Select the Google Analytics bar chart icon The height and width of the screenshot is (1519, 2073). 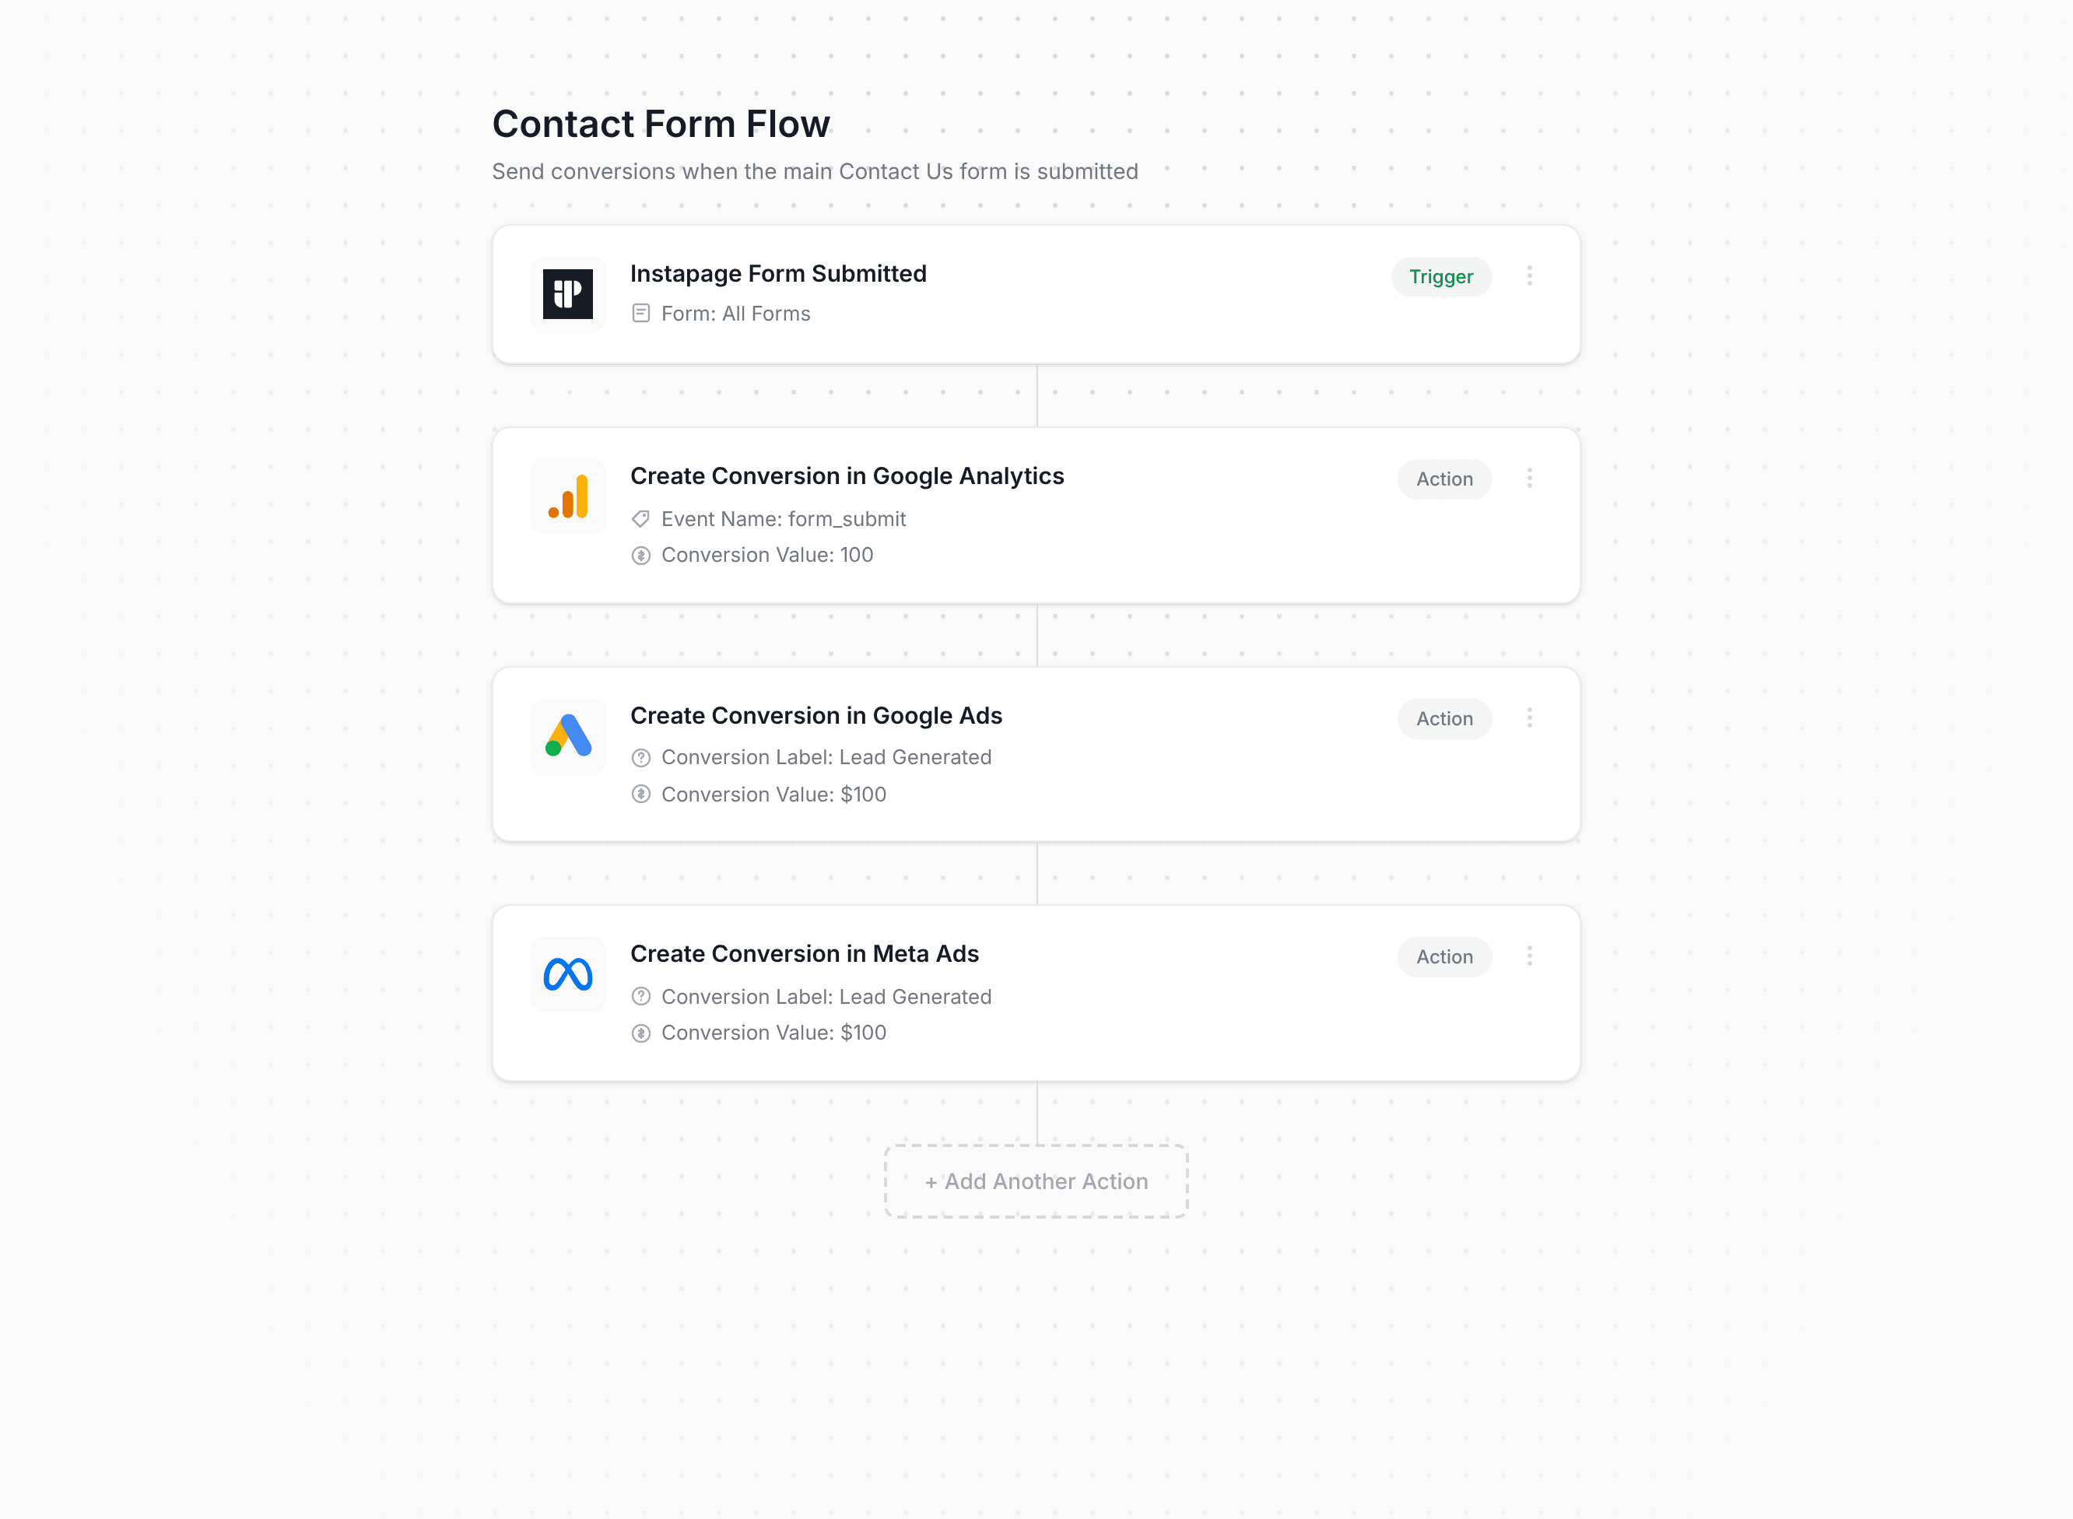pyautogui.click(x=567, y=496)
